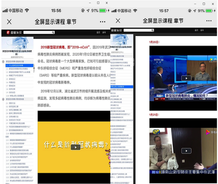Collapse chapter 2 新型冠状病毒-预防感染篇

tap(3, 99)
